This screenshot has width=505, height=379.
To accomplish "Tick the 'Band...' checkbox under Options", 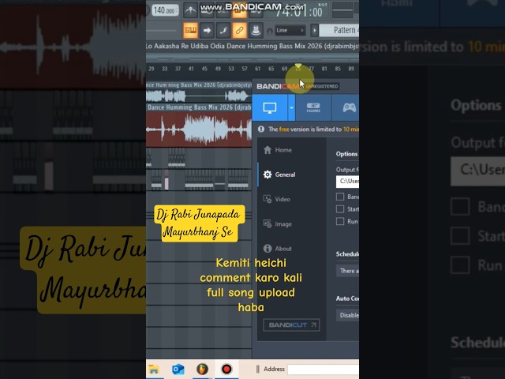I will click(x=340, y=197).
